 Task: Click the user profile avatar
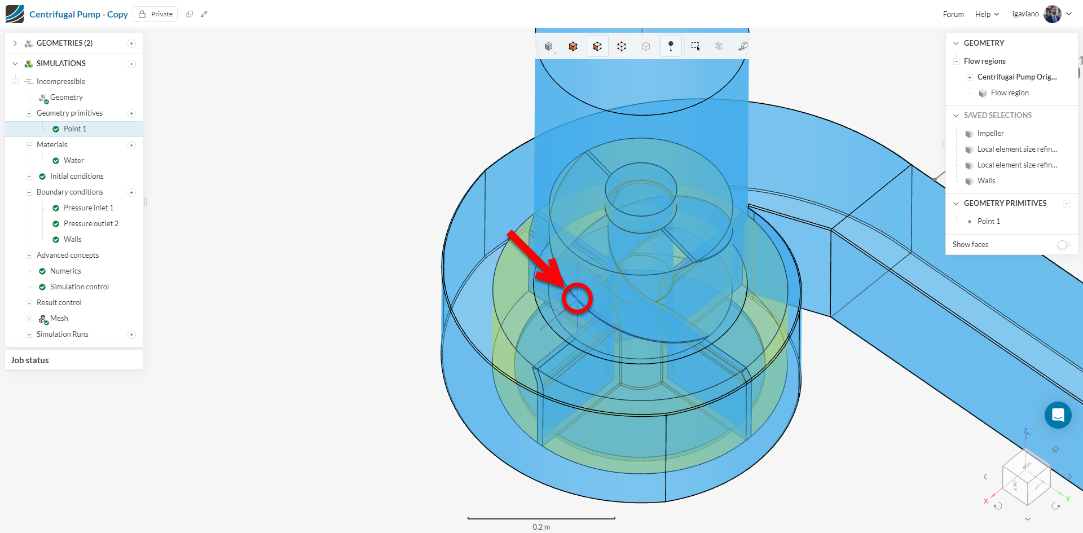1053,14
